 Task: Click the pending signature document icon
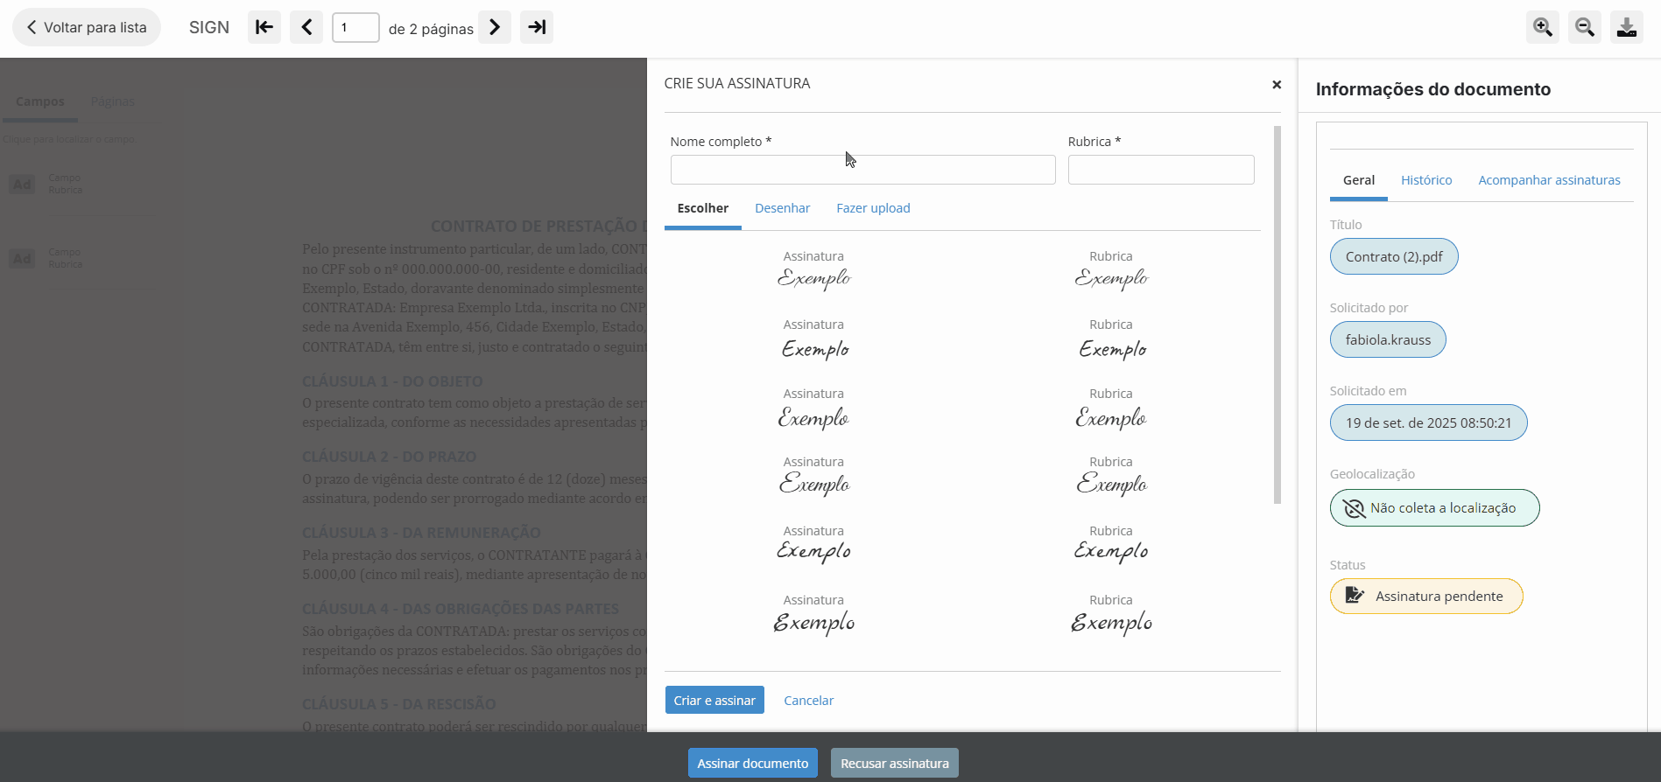1355,596
